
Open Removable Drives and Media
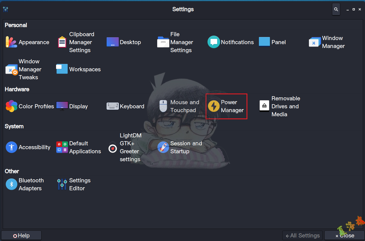[x=280, y=106]
